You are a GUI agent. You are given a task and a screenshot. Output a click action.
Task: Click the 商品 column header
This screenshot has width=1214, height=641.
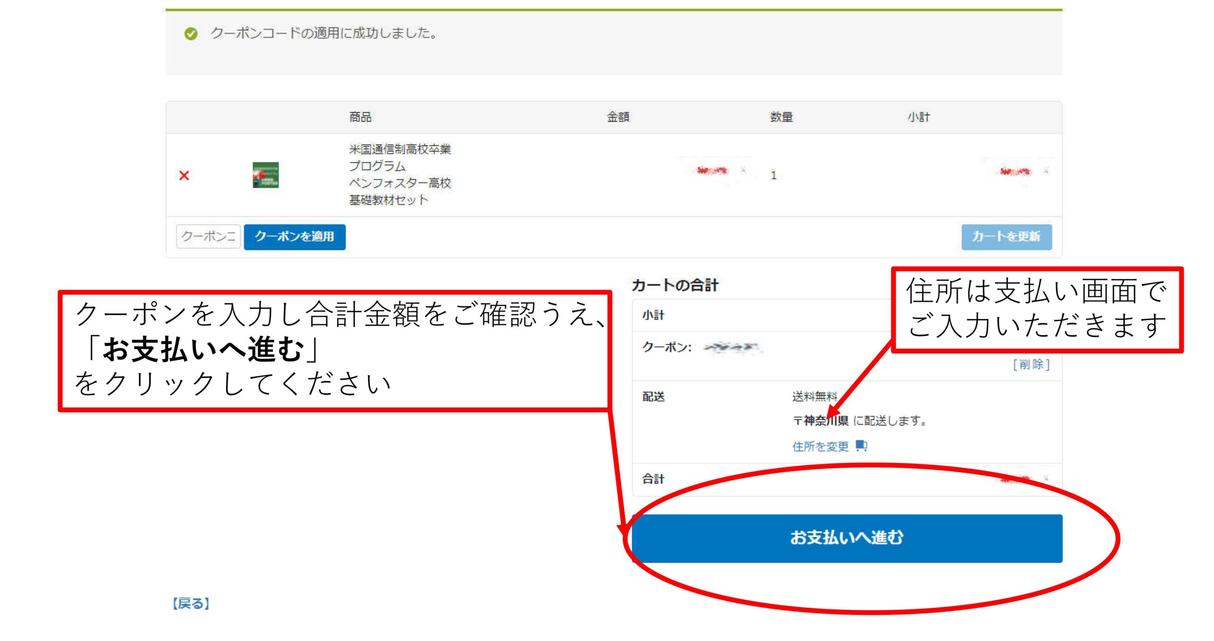[360, 117]
